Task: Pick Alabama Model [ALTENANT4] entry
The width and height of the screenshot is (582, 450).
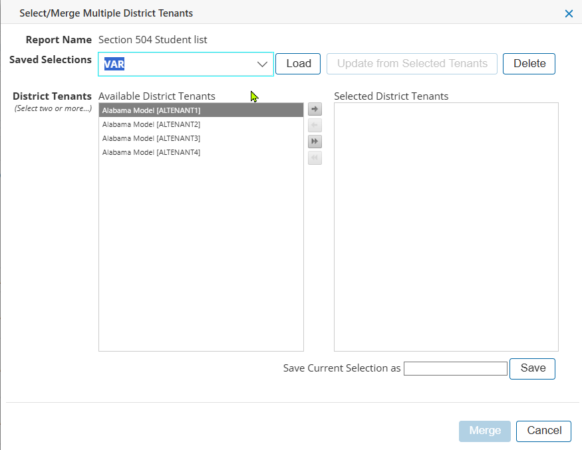Action: tap(151, 152)
